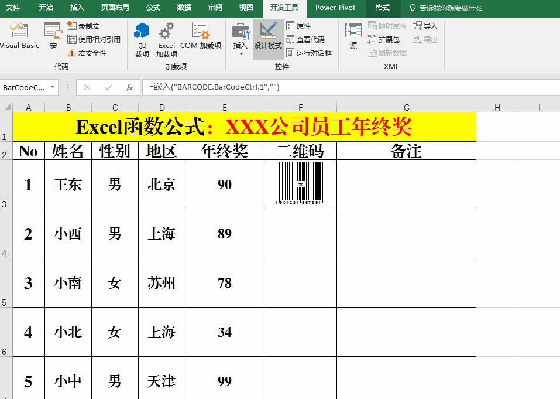560x399 pixels.
Task: Open the 宏 macros dialog
Action: 53,35
